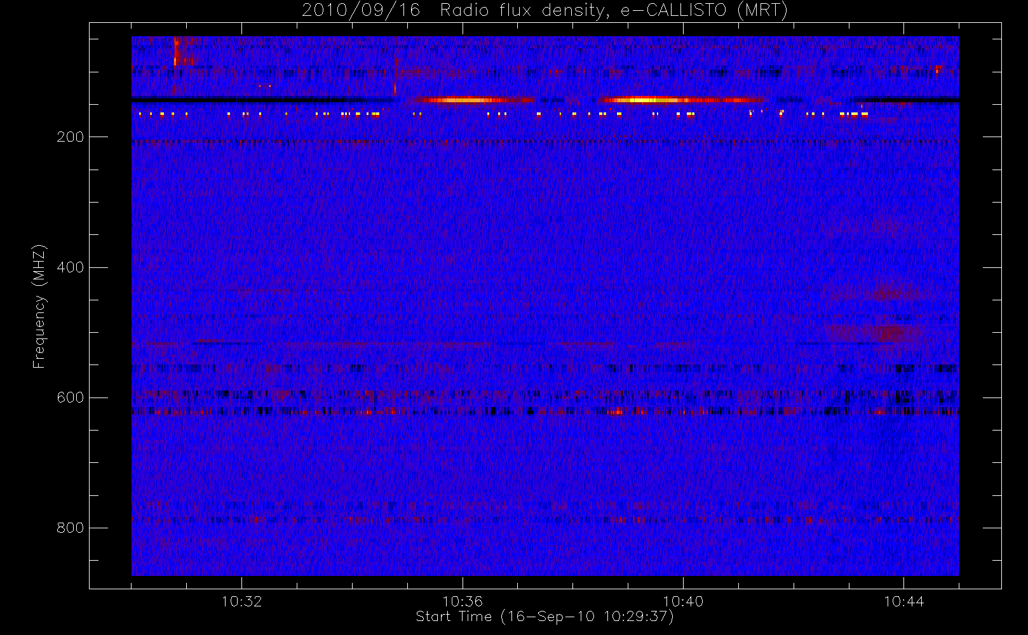Screen dimensions: 1028x635
Task: Click the 400 frequency tick label
Action: point(70,267)
